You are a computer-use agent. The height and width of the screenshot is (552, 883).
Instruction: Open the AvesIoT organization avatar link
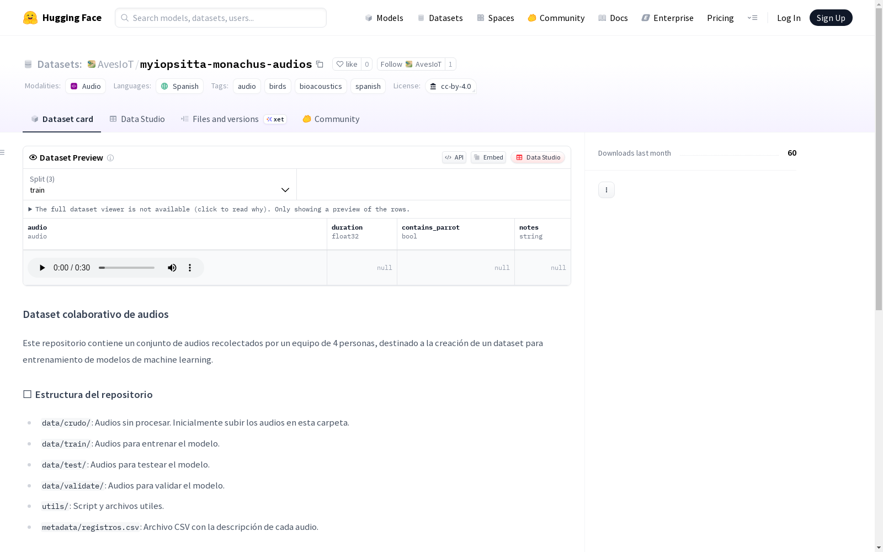[x=92, y=64]
